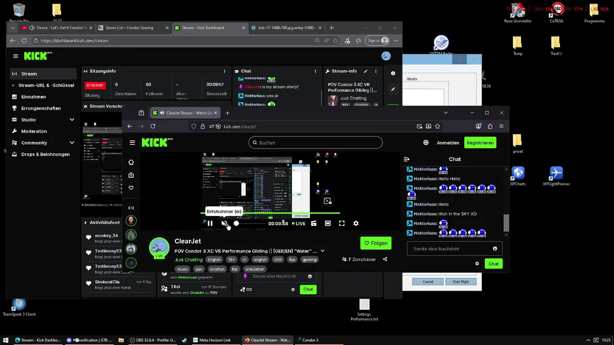The width and height of the screenshot is (614, 345).
Task: Open Einnahmen in dashboard sidebar
Action: pos(43,97)
